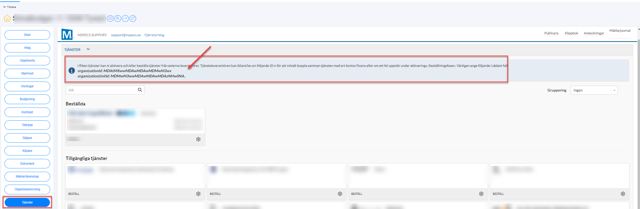Select the Tjänster sidebar button

point(27,202)
